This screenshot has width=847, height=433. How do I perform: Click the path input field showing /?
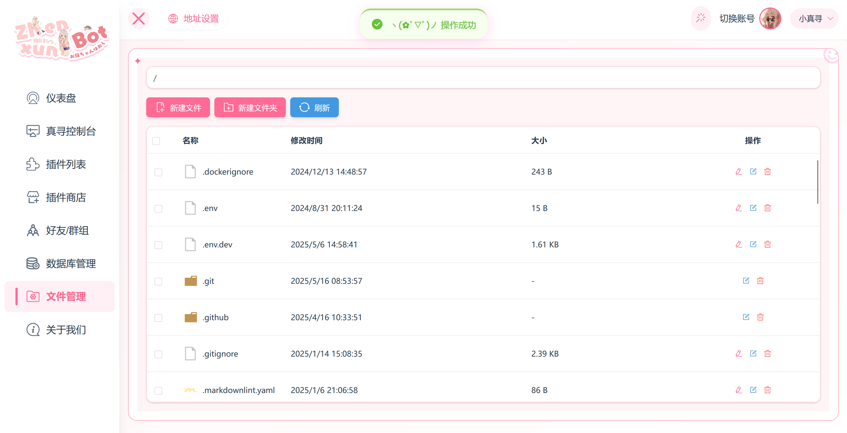click(x=483, y=78)
